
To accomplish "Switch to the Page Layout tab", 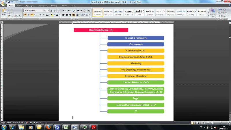I will pyautogui.click(x=29, y=5).
